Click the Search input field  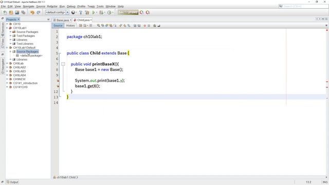pos(305,6)
